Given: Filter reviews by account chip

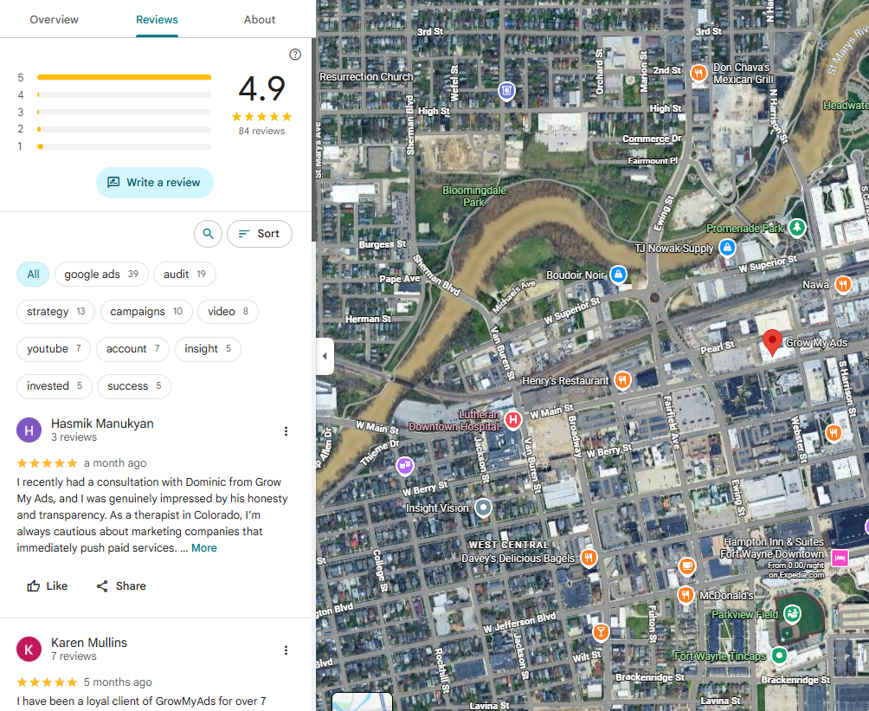Looking at the screenshot, I should click(132, 348).
